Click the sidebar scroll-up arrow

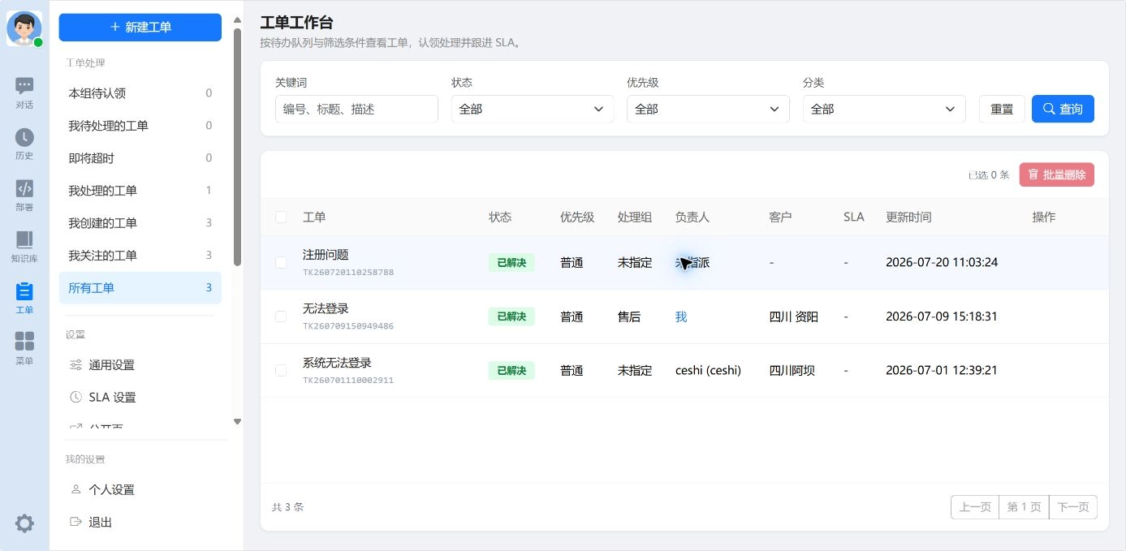click(x=237, y=20)
